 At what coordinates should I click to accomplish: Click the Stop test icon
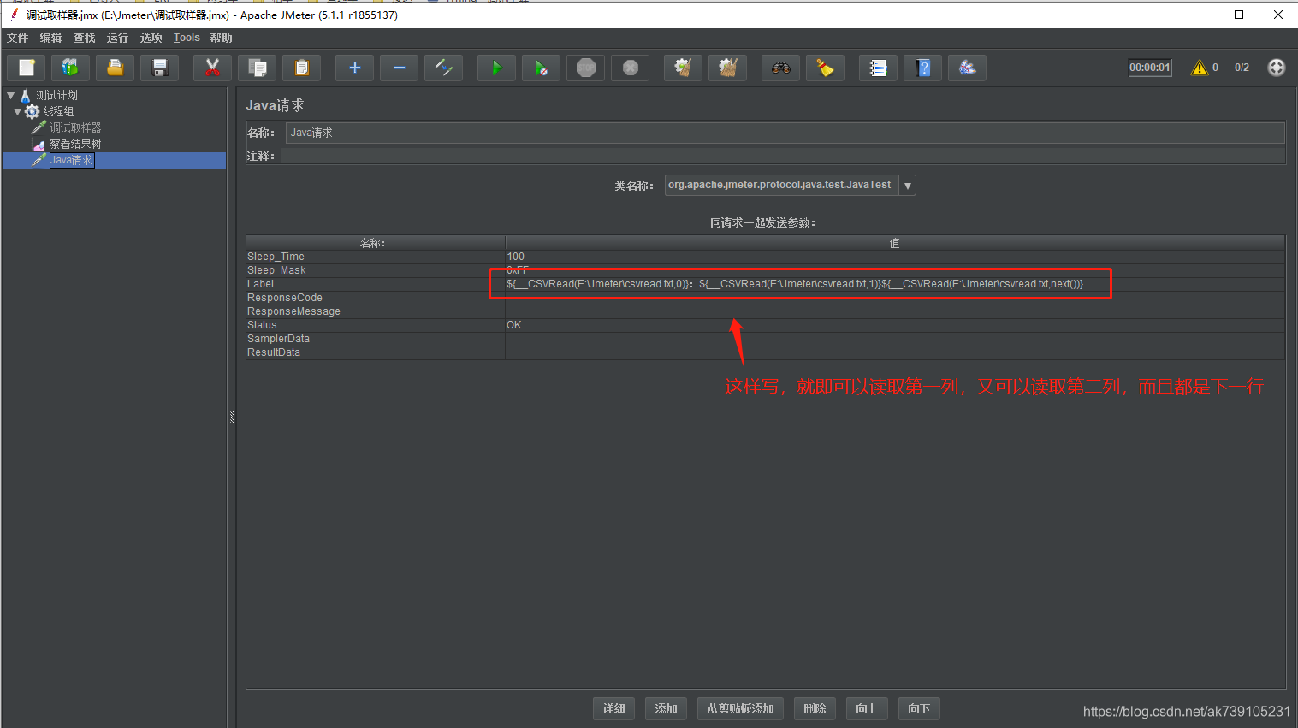click(586, 68)
